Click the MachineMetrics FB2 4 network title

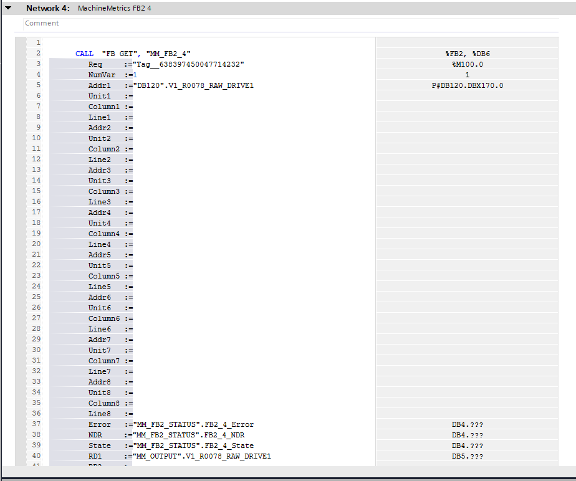(114, 8)
